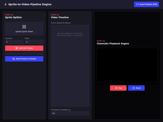Open the Upload Sprite Sheet drop zone
The height and width of the screenshot is (122, 163).
(x=24, y=29)
